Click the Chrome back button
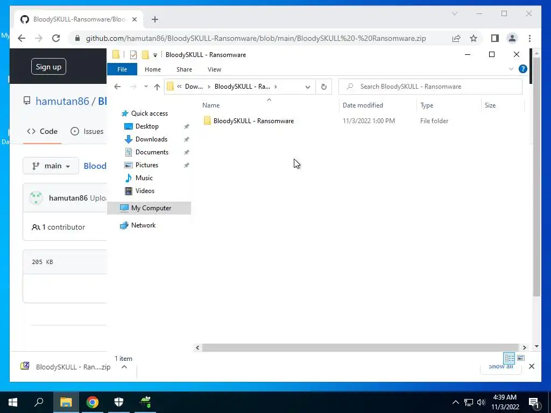 (22, 38)
